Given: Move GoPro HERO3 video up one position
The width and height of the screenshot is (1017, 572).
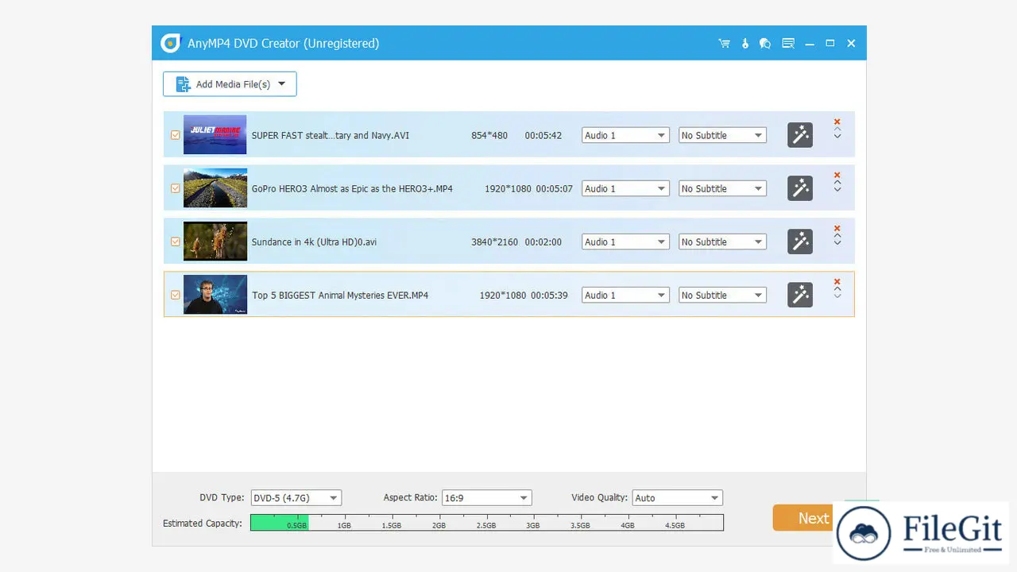Looking at the screenshot, I should 837,183.
